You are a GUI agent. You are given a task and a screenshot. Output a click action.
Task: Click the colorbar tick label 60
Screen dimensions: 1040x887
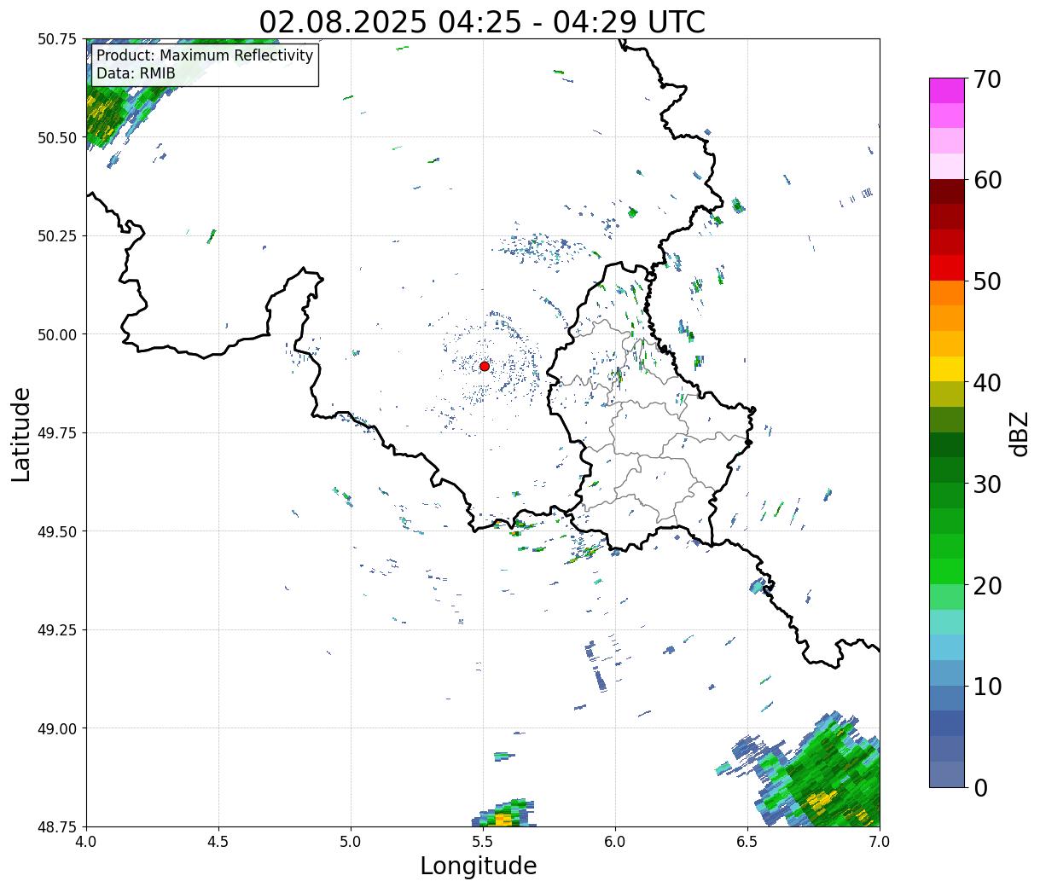(987, 180)
